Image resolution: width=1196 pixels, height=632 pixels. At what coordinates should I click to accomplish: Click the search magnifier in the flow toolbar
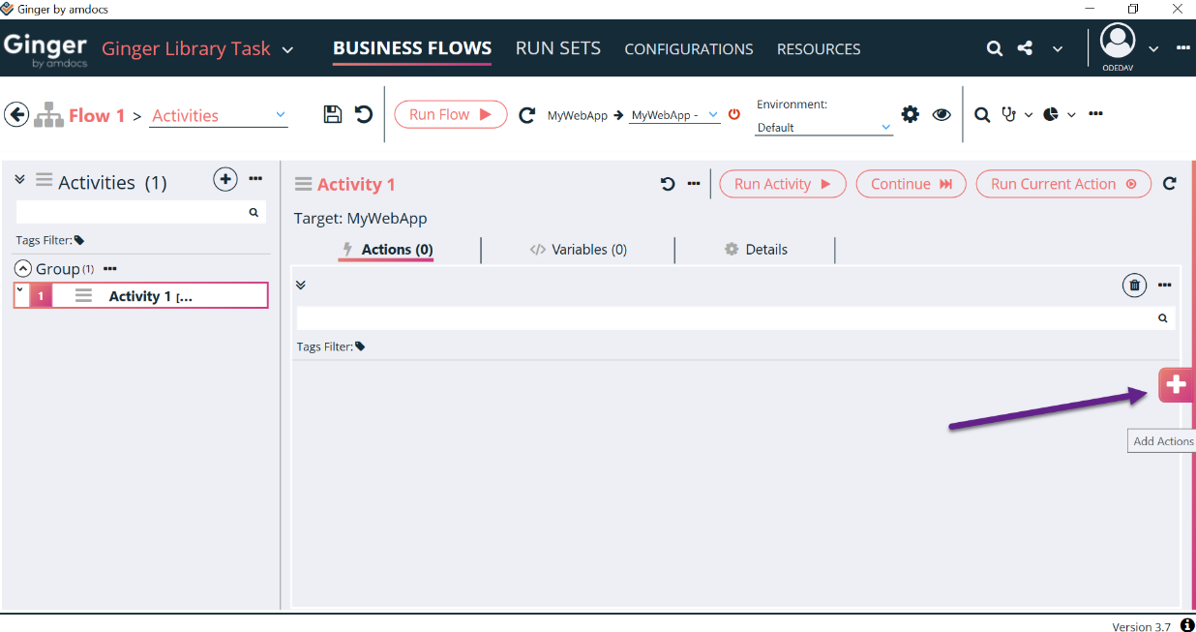click(x=982, y=114)
